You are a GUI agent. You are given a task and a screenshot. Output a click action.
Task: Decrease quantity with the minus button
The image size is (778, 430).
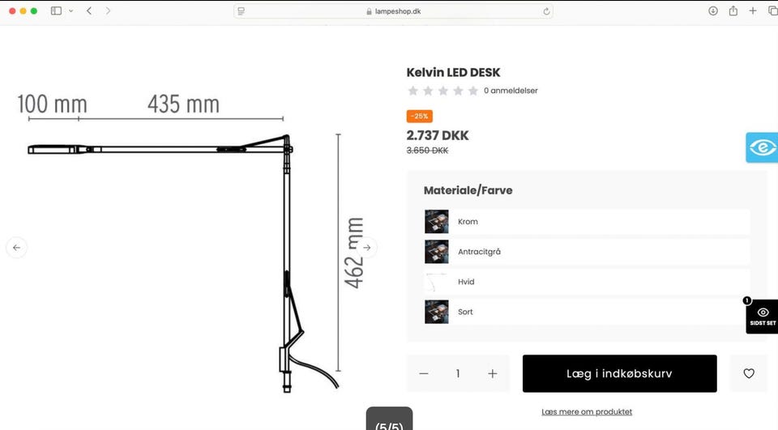(424, 373)
